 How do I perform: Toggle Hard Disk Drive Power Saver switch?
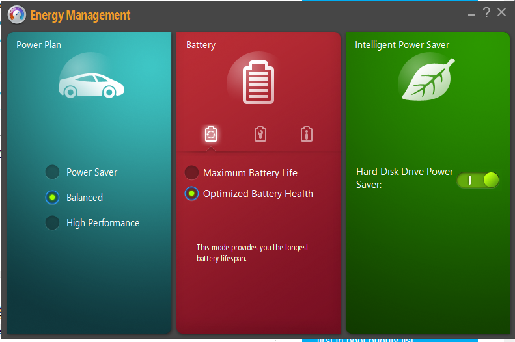(478, 180)
